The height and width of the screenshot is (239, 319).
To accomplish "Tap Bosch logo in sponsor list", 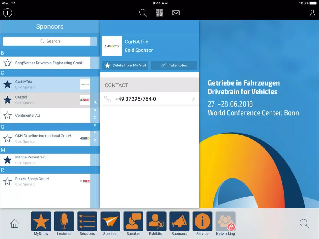I will [x=85, y=181].
